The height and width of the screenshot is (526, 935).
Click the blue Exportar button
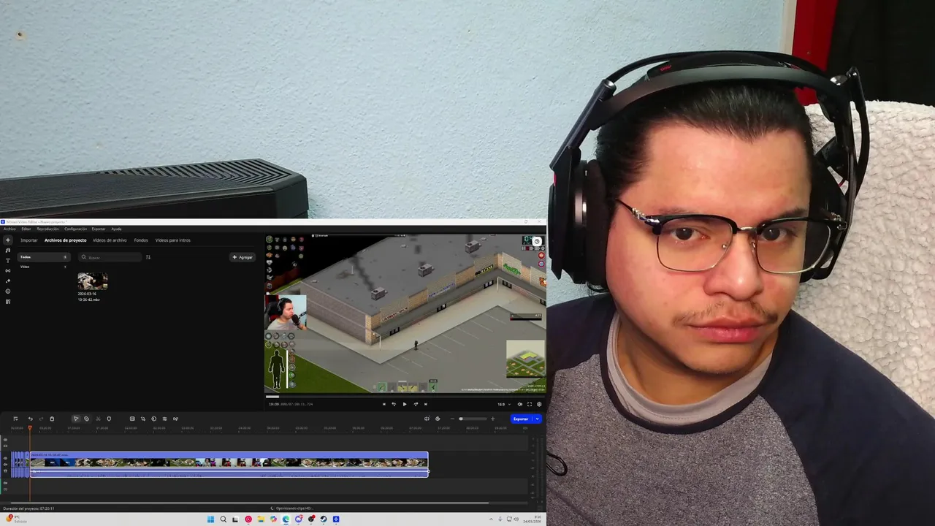pos(521,419)
